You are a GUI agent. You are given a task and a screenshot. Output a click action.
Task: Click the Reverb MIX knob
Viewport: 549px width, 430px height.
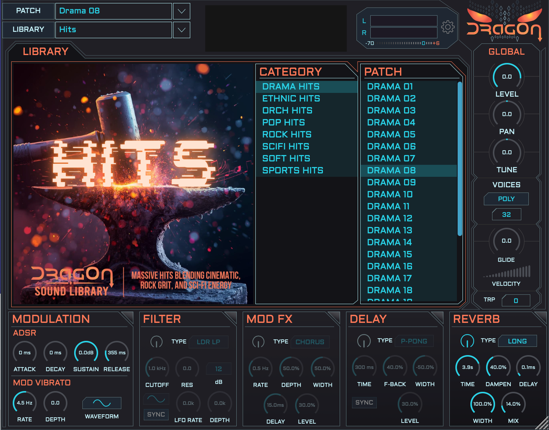coord(513,404)
